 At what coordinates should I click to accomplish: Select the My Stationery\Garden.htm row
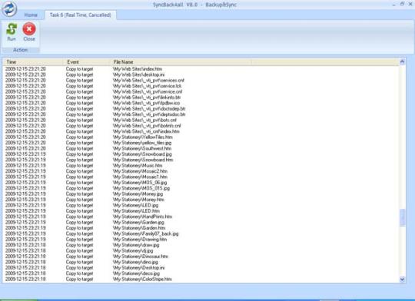(x=201, y=228)
